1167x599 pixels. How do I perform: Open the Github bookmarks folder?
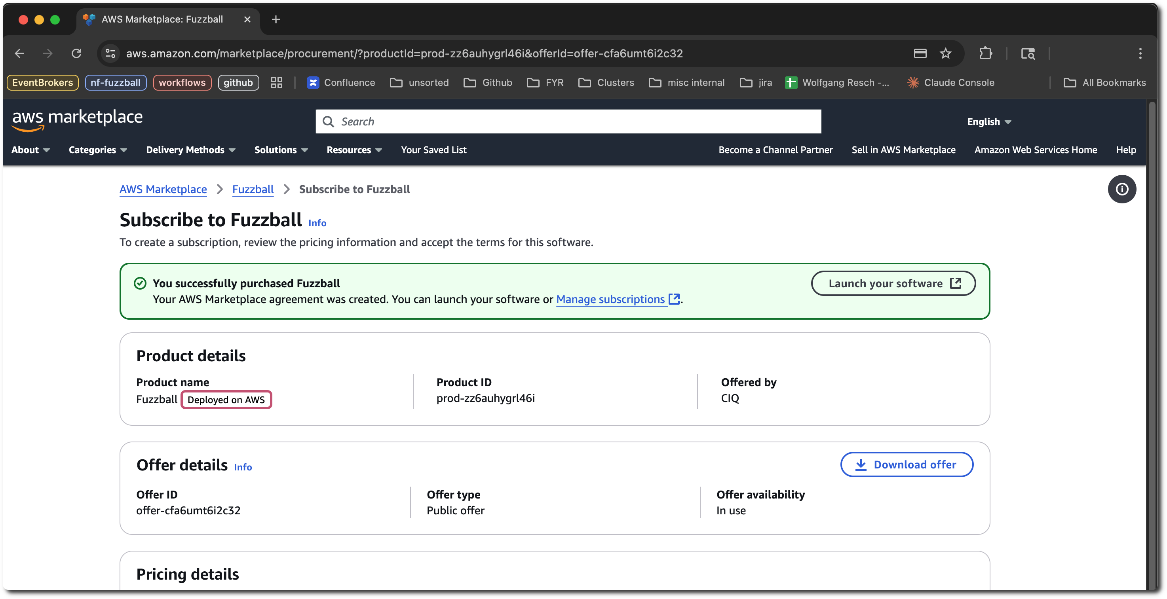(x=488, y=82)
